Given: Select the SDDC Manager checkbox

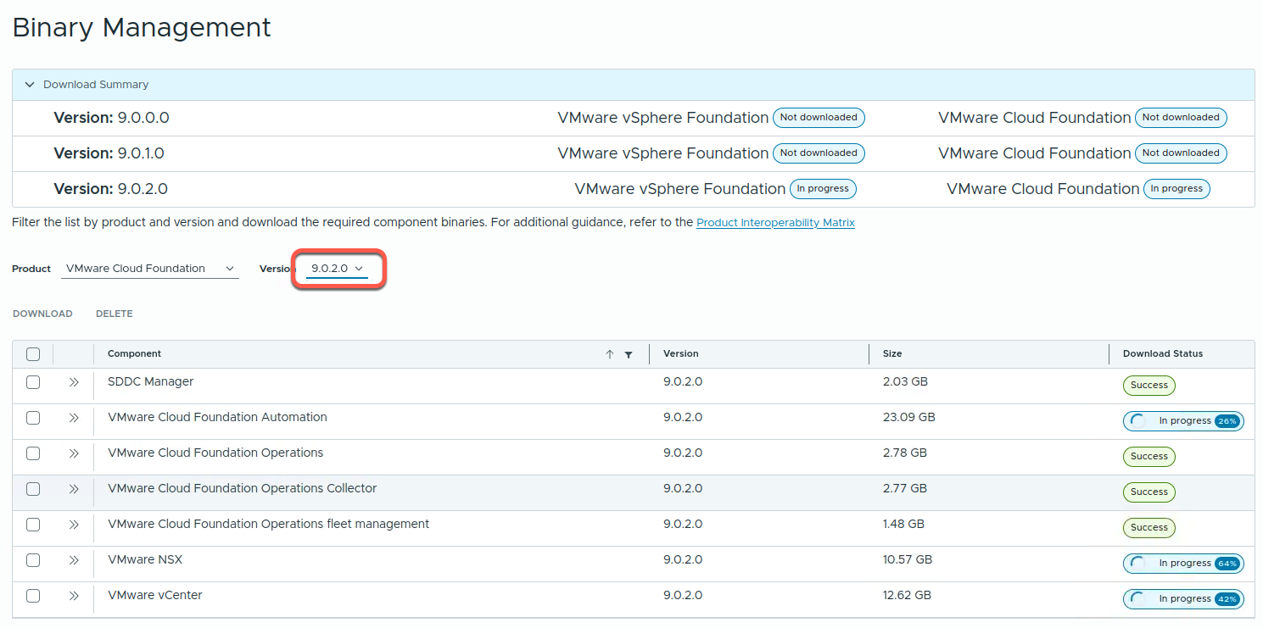Looking at the screenshot, I should (33, 382).
